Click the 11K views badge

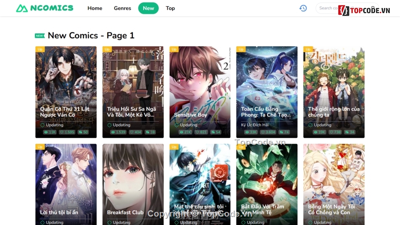coord(50,132)
